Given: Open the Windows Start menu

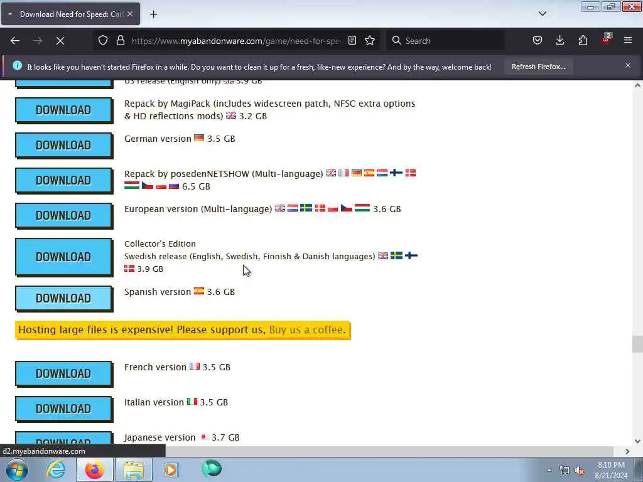Looking at the screenshot, I should (x=16, y=469).
